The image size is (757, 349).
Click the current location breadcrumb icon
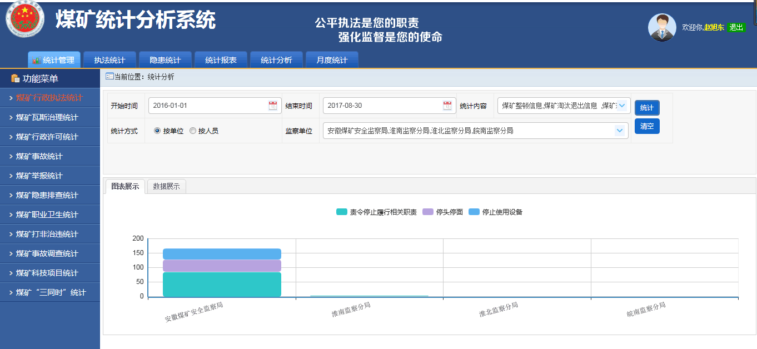109,77
